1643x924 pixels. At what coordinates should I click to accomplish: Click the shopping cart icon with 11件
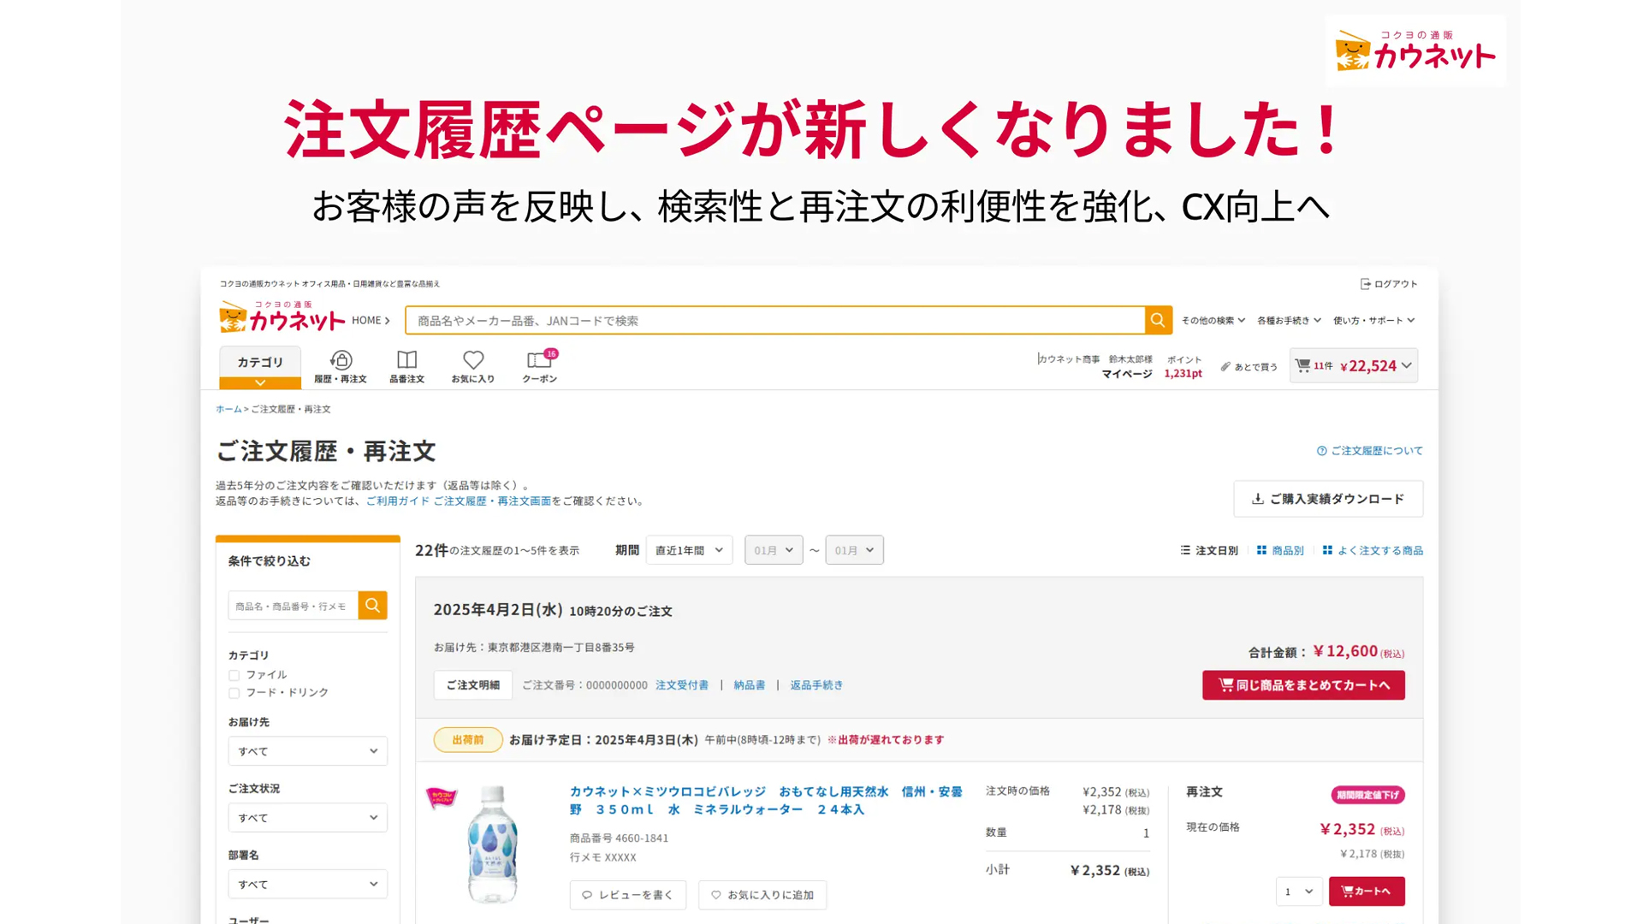(x=1302, y=365)
